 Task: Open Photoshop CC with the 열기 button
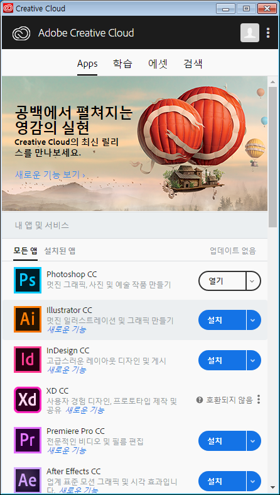coord(222,281)
